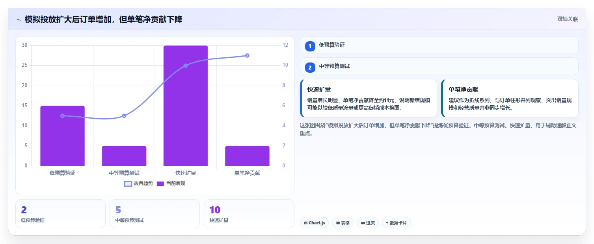Click the 双轴关联 label in the header
This screenshot has width=594, height=244.
[567, 19]
